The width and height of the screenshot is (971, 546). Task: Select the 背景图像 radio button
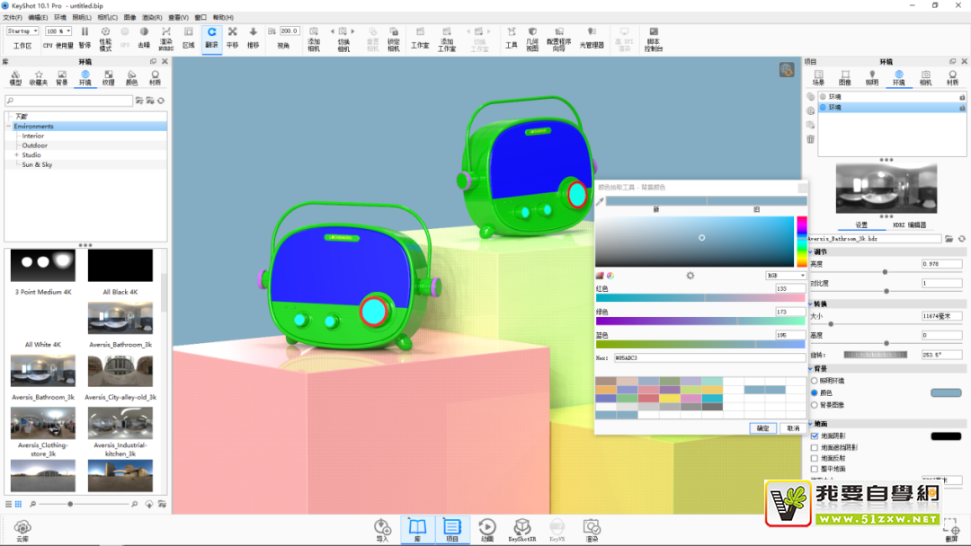815,404
